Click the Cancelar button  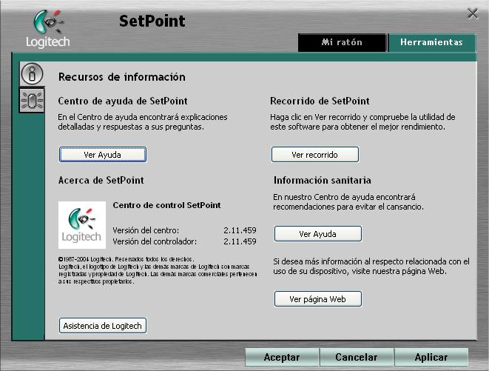pyautogui.click(x=357, y=357)
